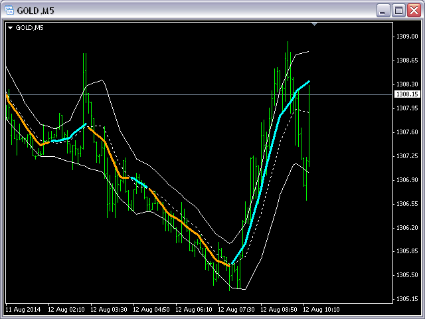The width and height of the screenshot is (425, 319).
Task: Click the 1307.60 price scale label
Action: (x=407, y=132)
